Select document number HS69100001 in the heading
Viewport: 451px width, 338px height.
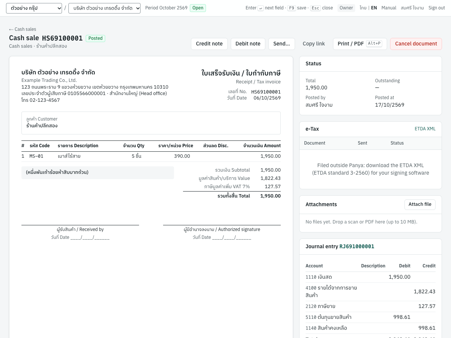tap(62, 38)
